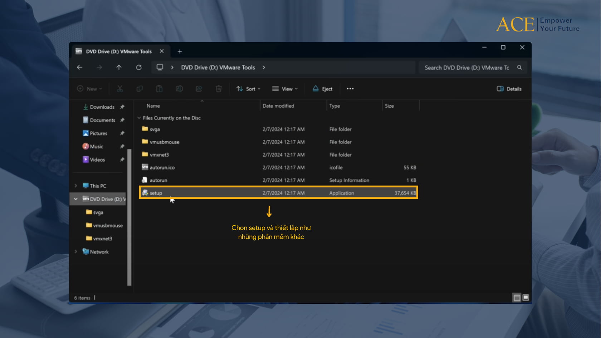This screenshot has width=601, height=338.
Task: Switch to large thumbnails view icon in status bar
Action: point(526,298)
